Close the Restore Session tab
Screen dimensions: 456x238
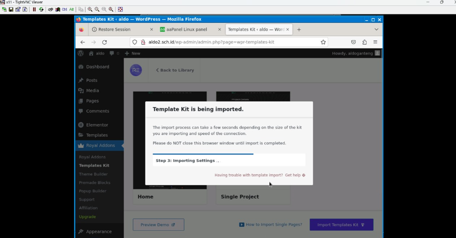pyautogui.click(x=152, y=29)
